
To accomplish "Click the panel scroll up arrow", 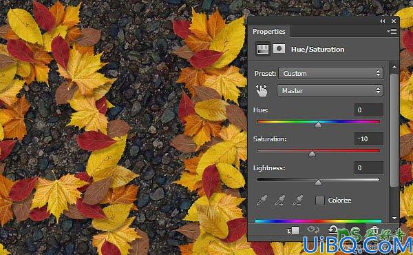I will [x=394, y=67].
